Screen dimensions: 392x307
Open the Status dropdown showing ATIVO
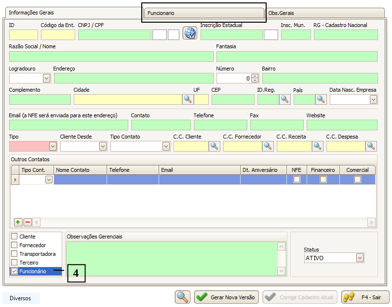click(360, 258)
